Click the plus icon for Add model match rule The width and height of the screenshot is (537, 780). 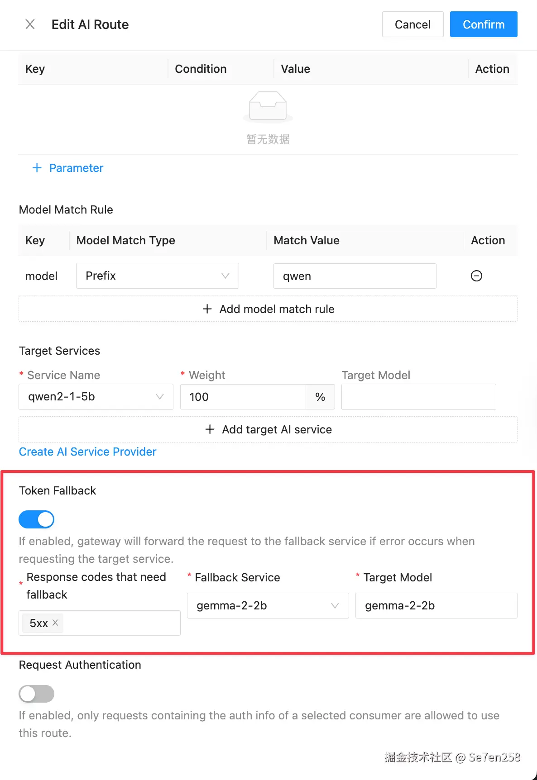[207, 309]
